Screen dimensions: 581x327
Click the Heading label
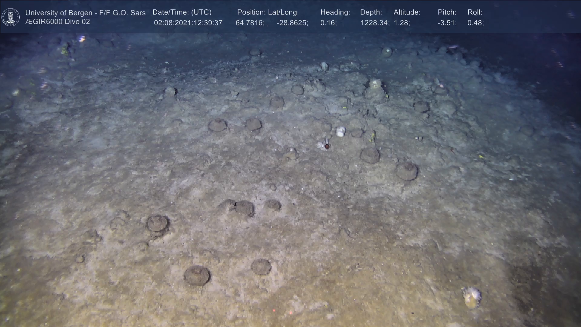click(x=335, y=12)
